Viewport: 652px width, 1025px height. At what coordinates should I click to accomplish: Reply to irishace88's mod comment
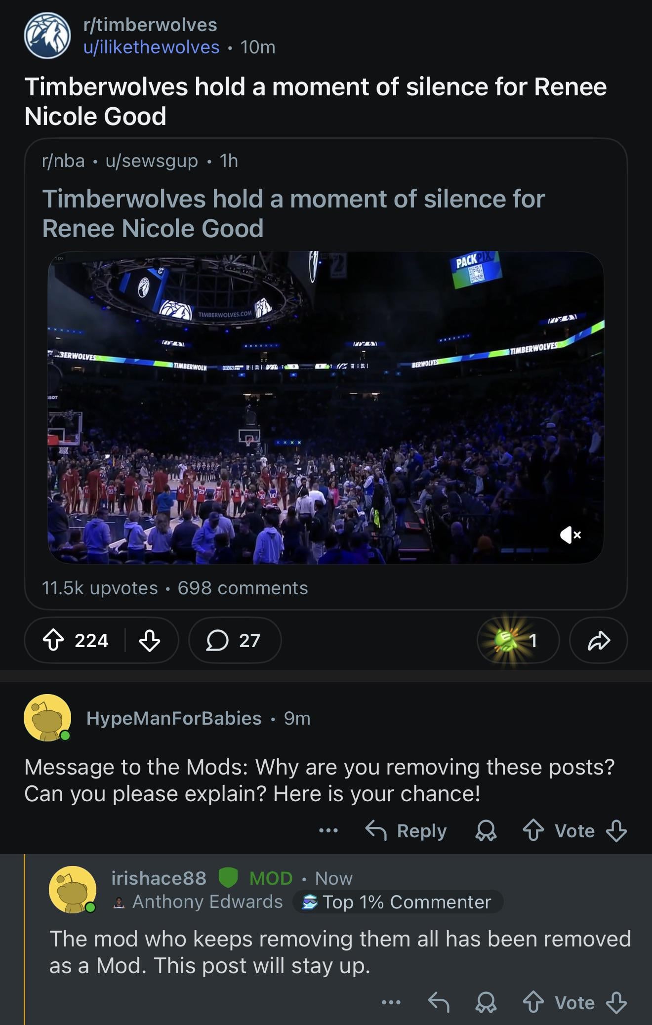(439, 1003)
